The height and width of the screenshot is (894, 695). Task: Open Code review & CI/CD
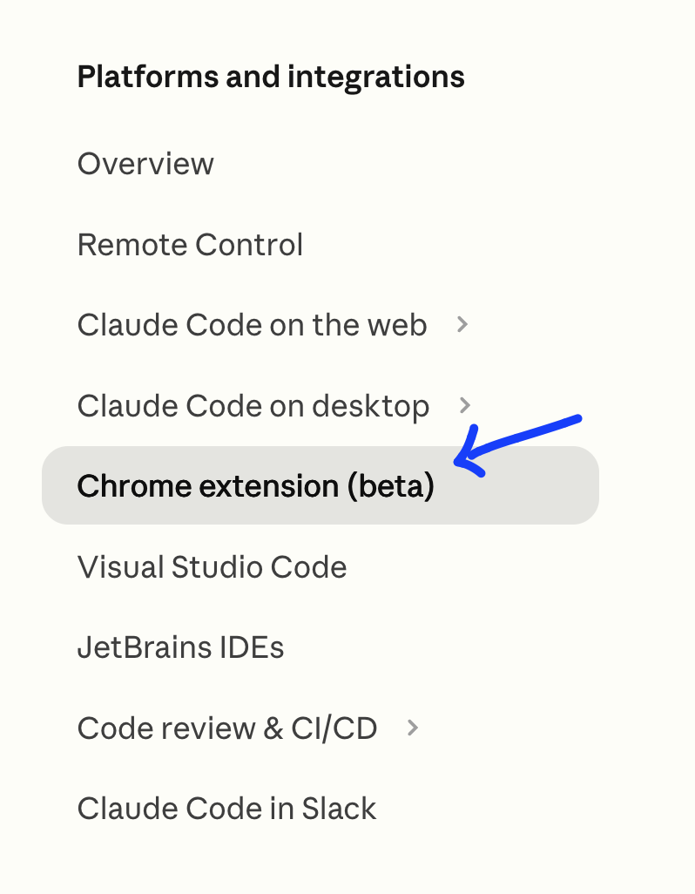[226, 728]
